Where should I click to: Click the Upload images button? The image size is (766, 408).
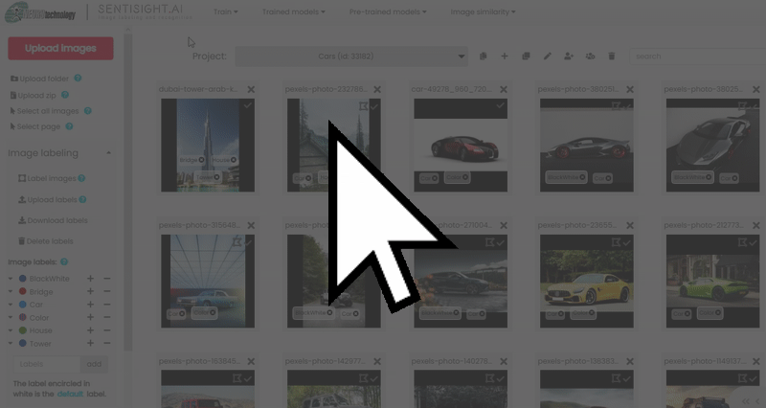[x=60, y=49]
